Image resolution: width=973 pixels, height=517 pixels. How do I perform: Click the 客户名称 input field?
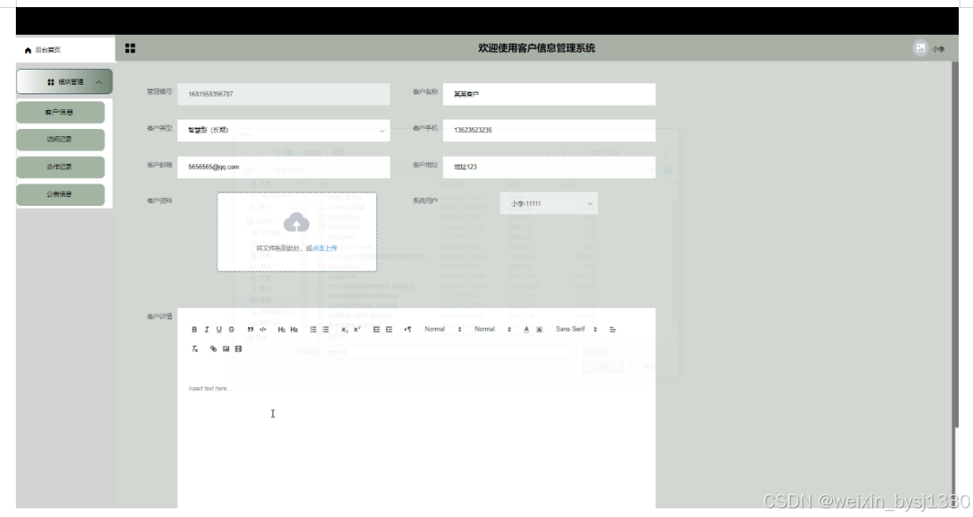549,93
